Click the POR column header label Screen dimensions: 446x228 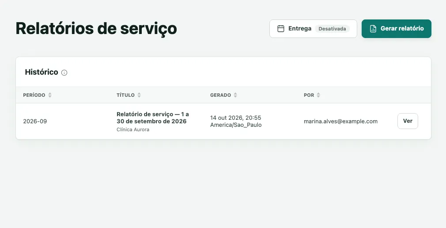click(309, 95)
